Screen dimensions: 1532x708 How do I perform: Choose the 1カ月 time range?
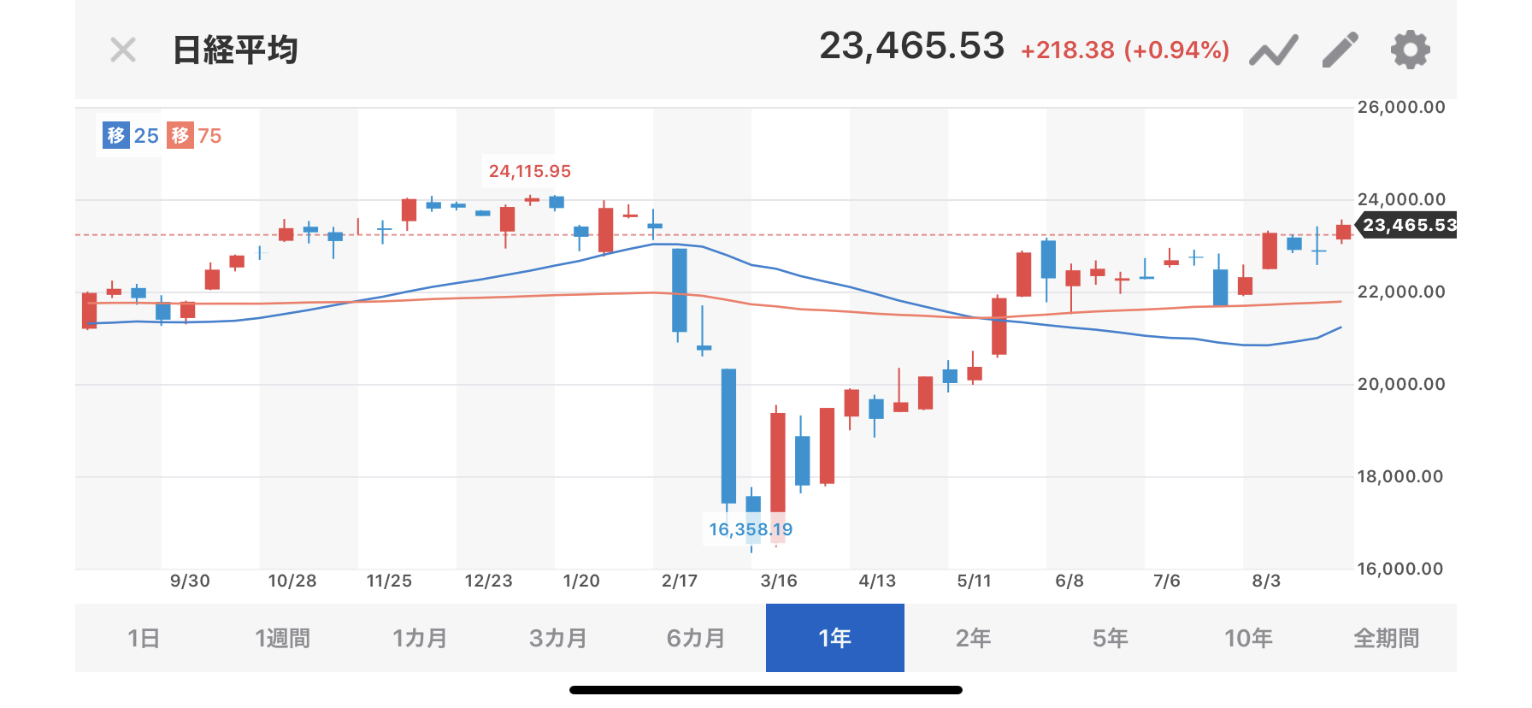click(420, 638)
